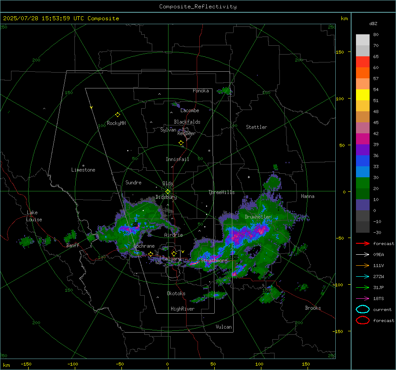The height and width of the screenshot is (370, 396).
Task: Click the yellow diamond marker below RedDeer
Action: 181,143
